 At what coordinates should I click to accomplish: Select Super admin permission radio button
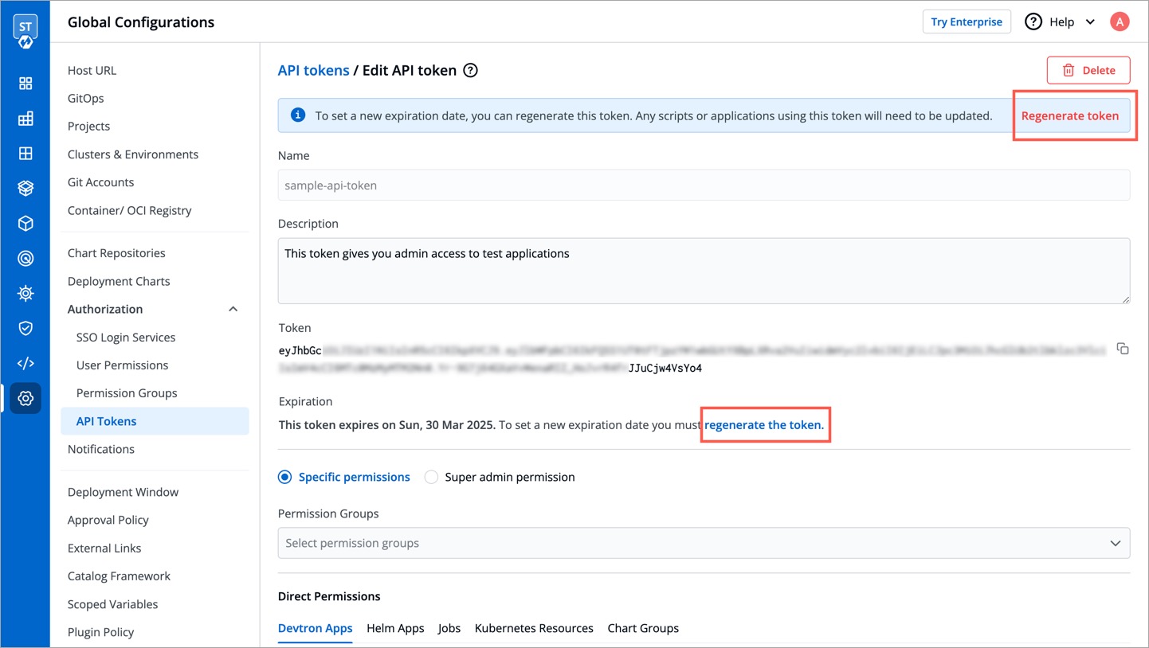coord(431,478)
